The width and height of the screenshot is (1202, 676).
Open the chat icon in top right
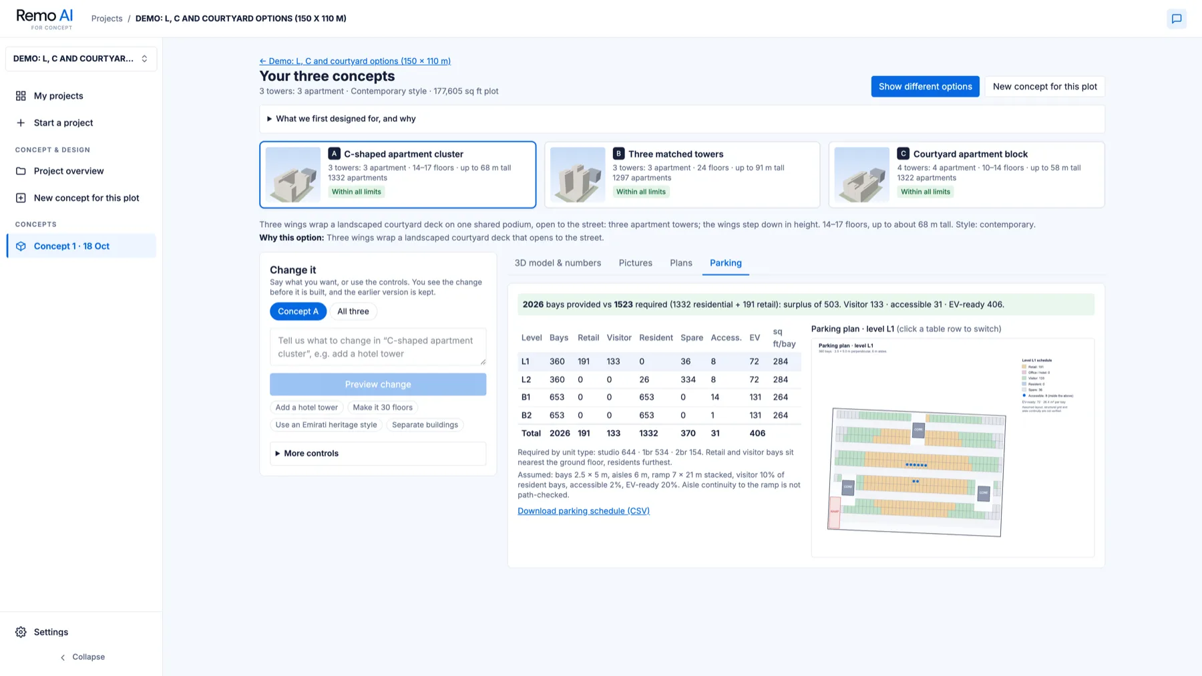click(x=1176, y=19)
